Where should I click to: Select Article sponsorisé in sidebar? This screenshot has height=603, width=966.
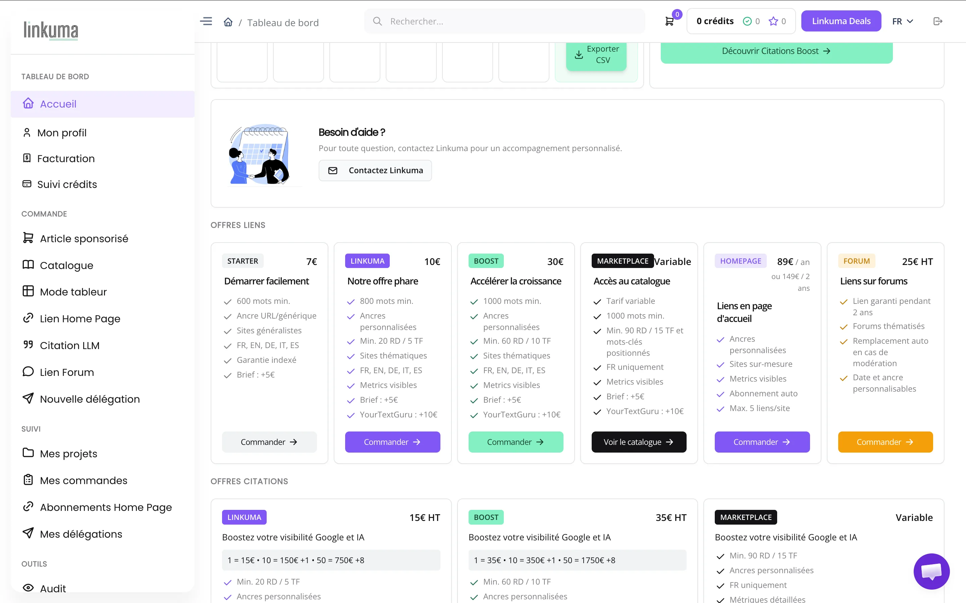click(103, 239)
